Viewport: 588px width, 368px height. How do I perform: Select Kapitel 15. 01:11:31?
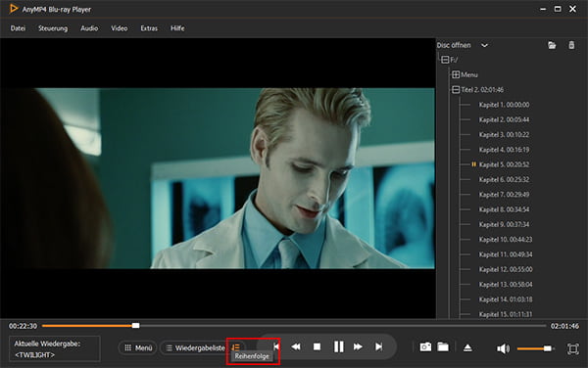coord(506,314)
